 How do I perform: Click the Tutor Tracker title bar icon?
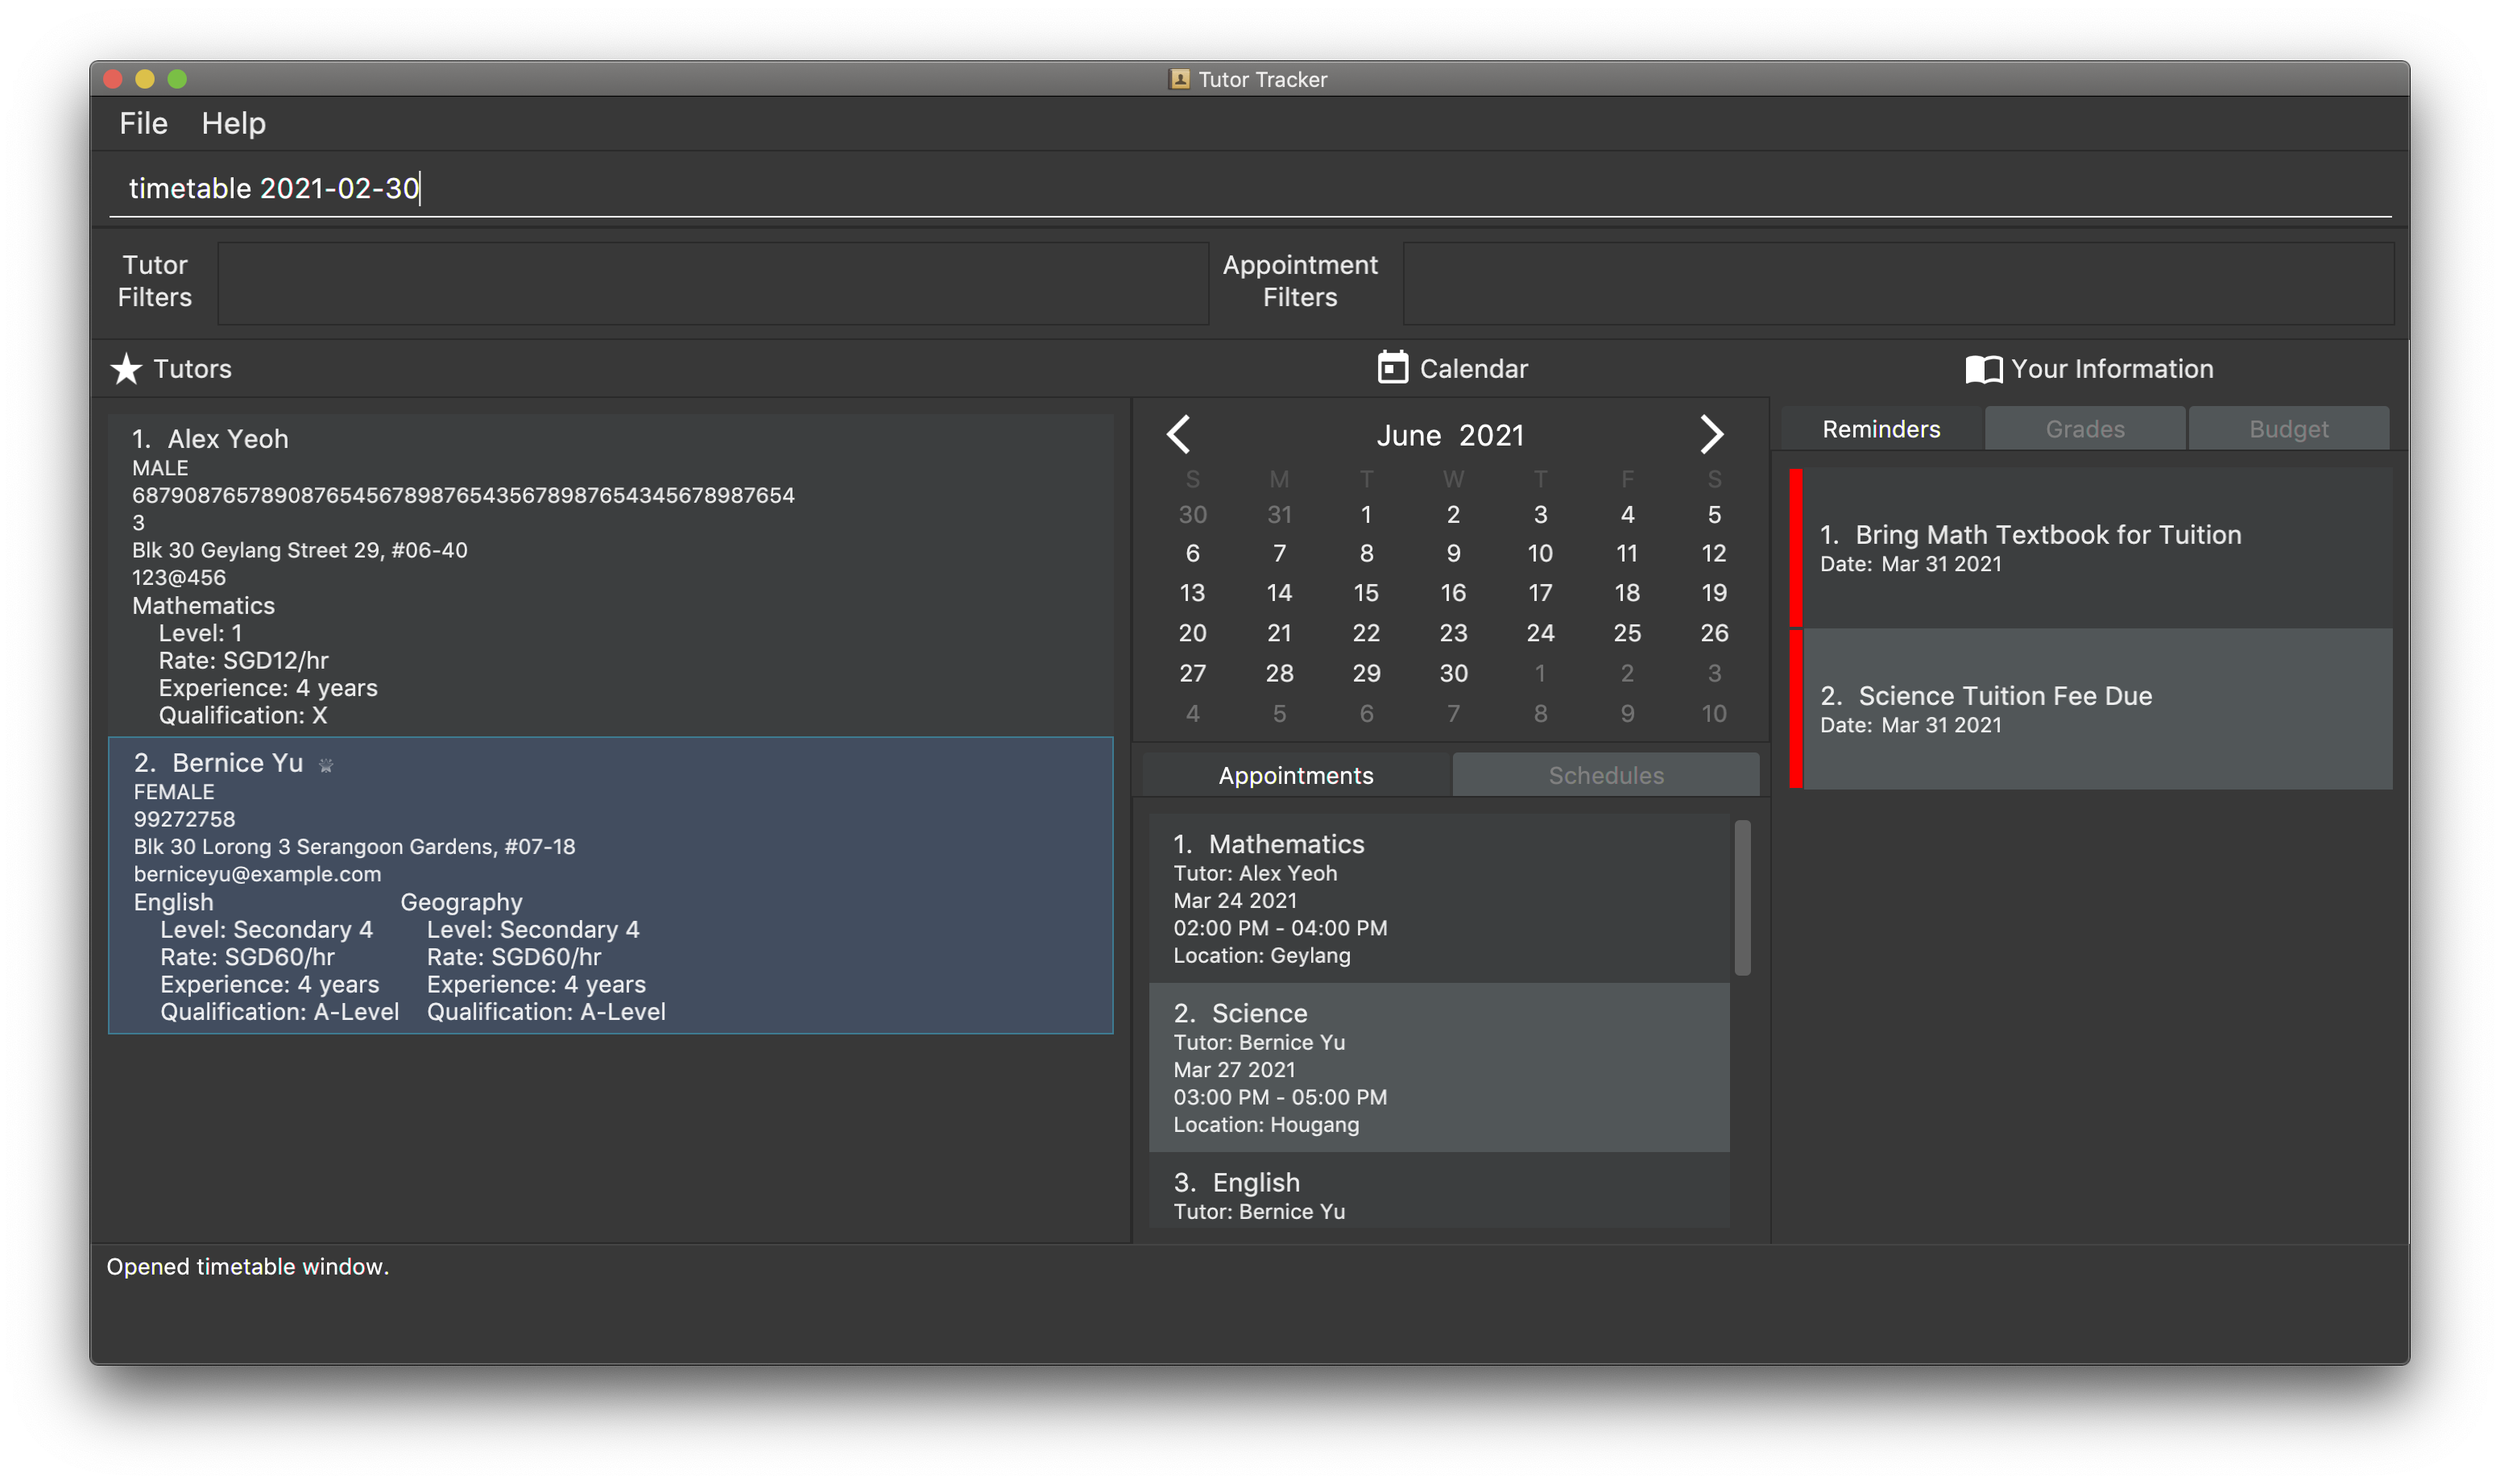coord(1180,79)
